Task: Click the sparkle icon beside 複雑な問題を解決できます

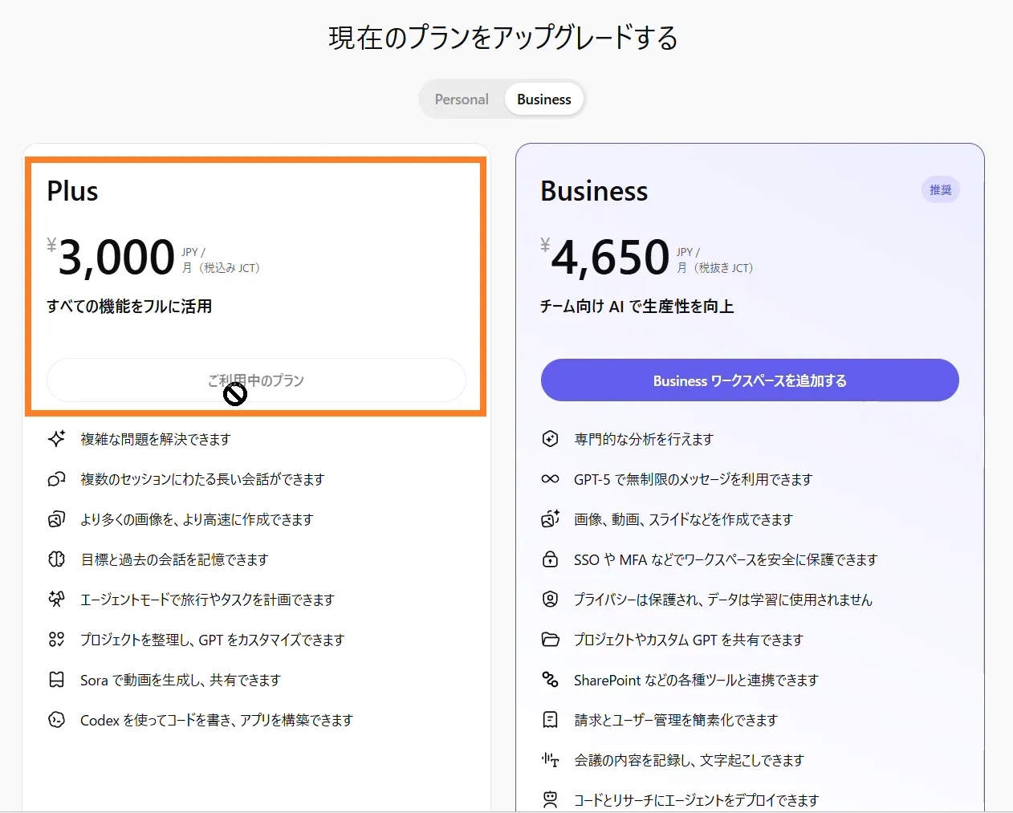Action: (56, 439)
